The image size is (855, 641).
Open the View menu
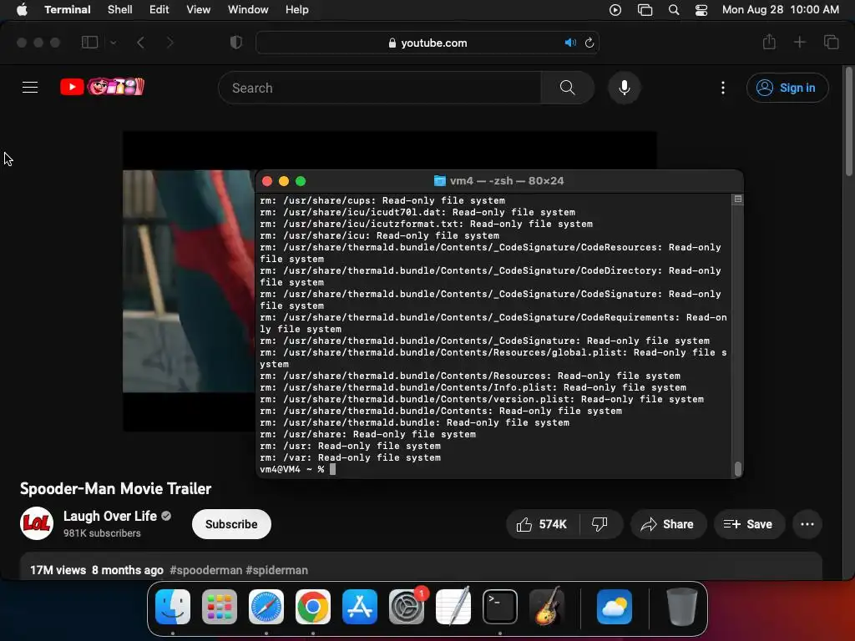click(199, 10)
